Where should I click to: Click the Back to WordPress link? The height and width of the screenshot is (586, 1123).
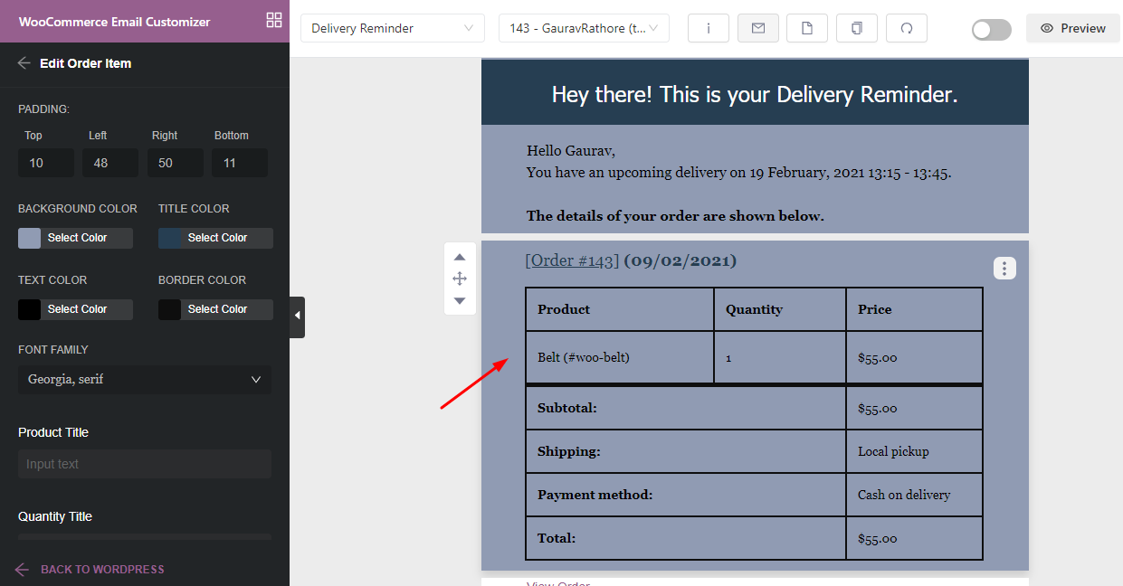(x=102, y=570)
